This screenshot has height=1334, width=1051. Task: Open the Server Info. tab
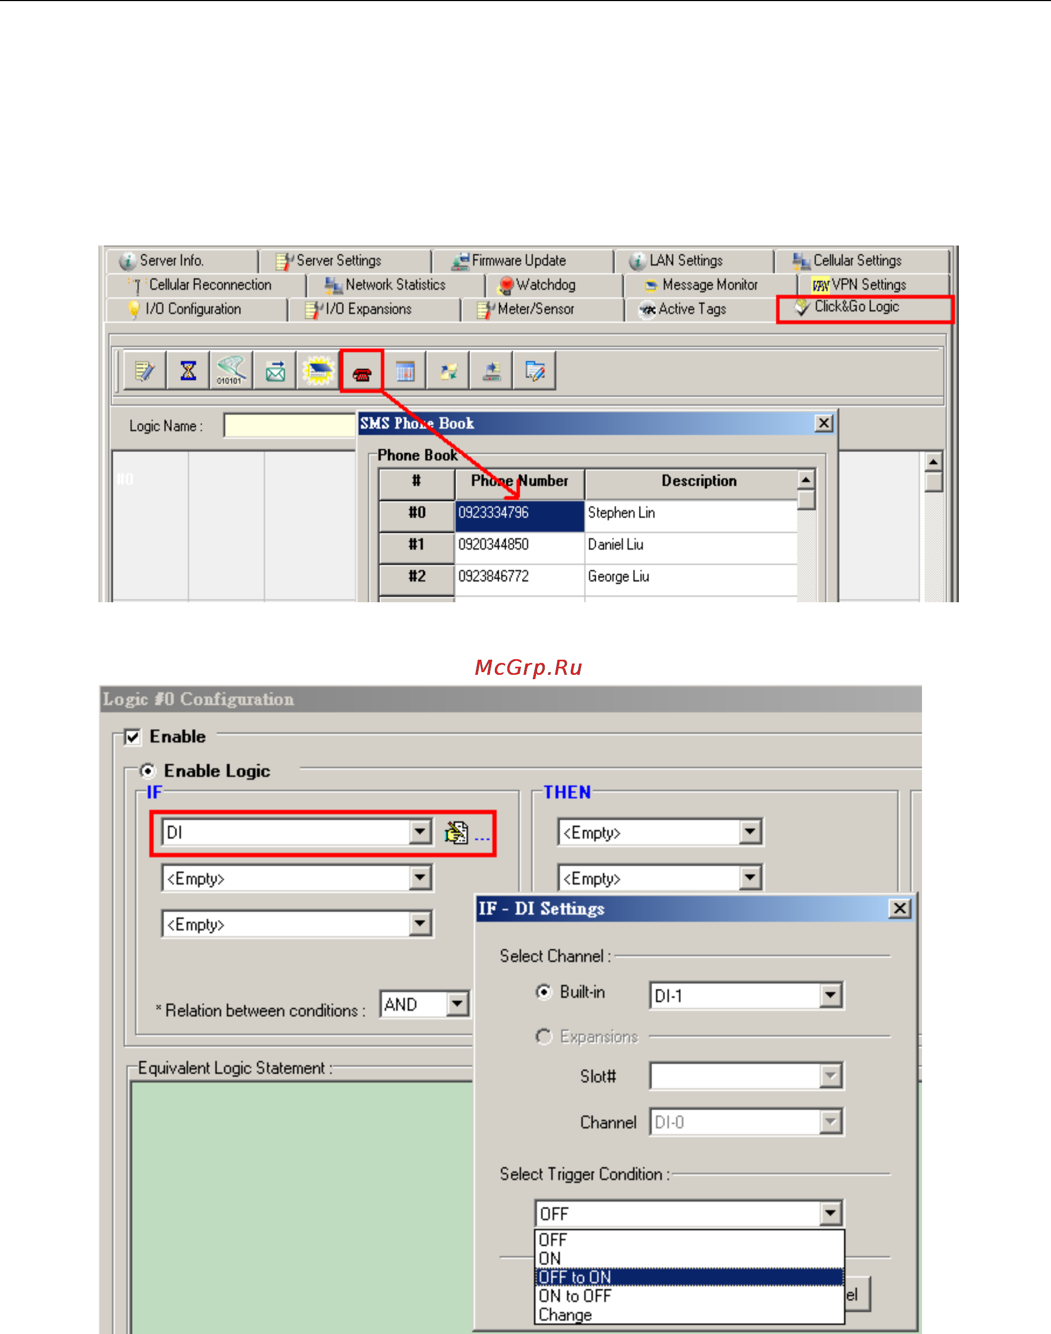pyautogui.click(x=182, y=261)
